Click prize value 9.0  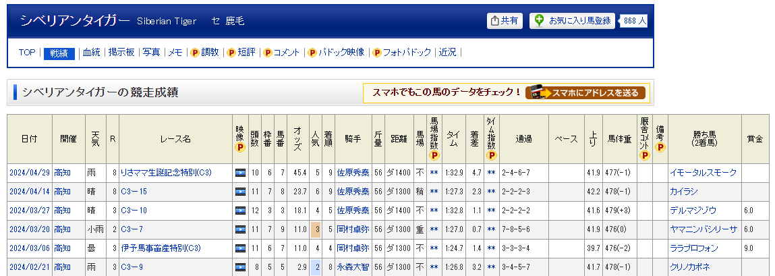pos(748,248)
